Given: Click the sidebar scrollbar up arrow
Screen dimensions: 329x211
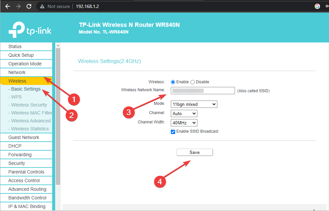Looking at the screenshot, I should coord(58,45).
